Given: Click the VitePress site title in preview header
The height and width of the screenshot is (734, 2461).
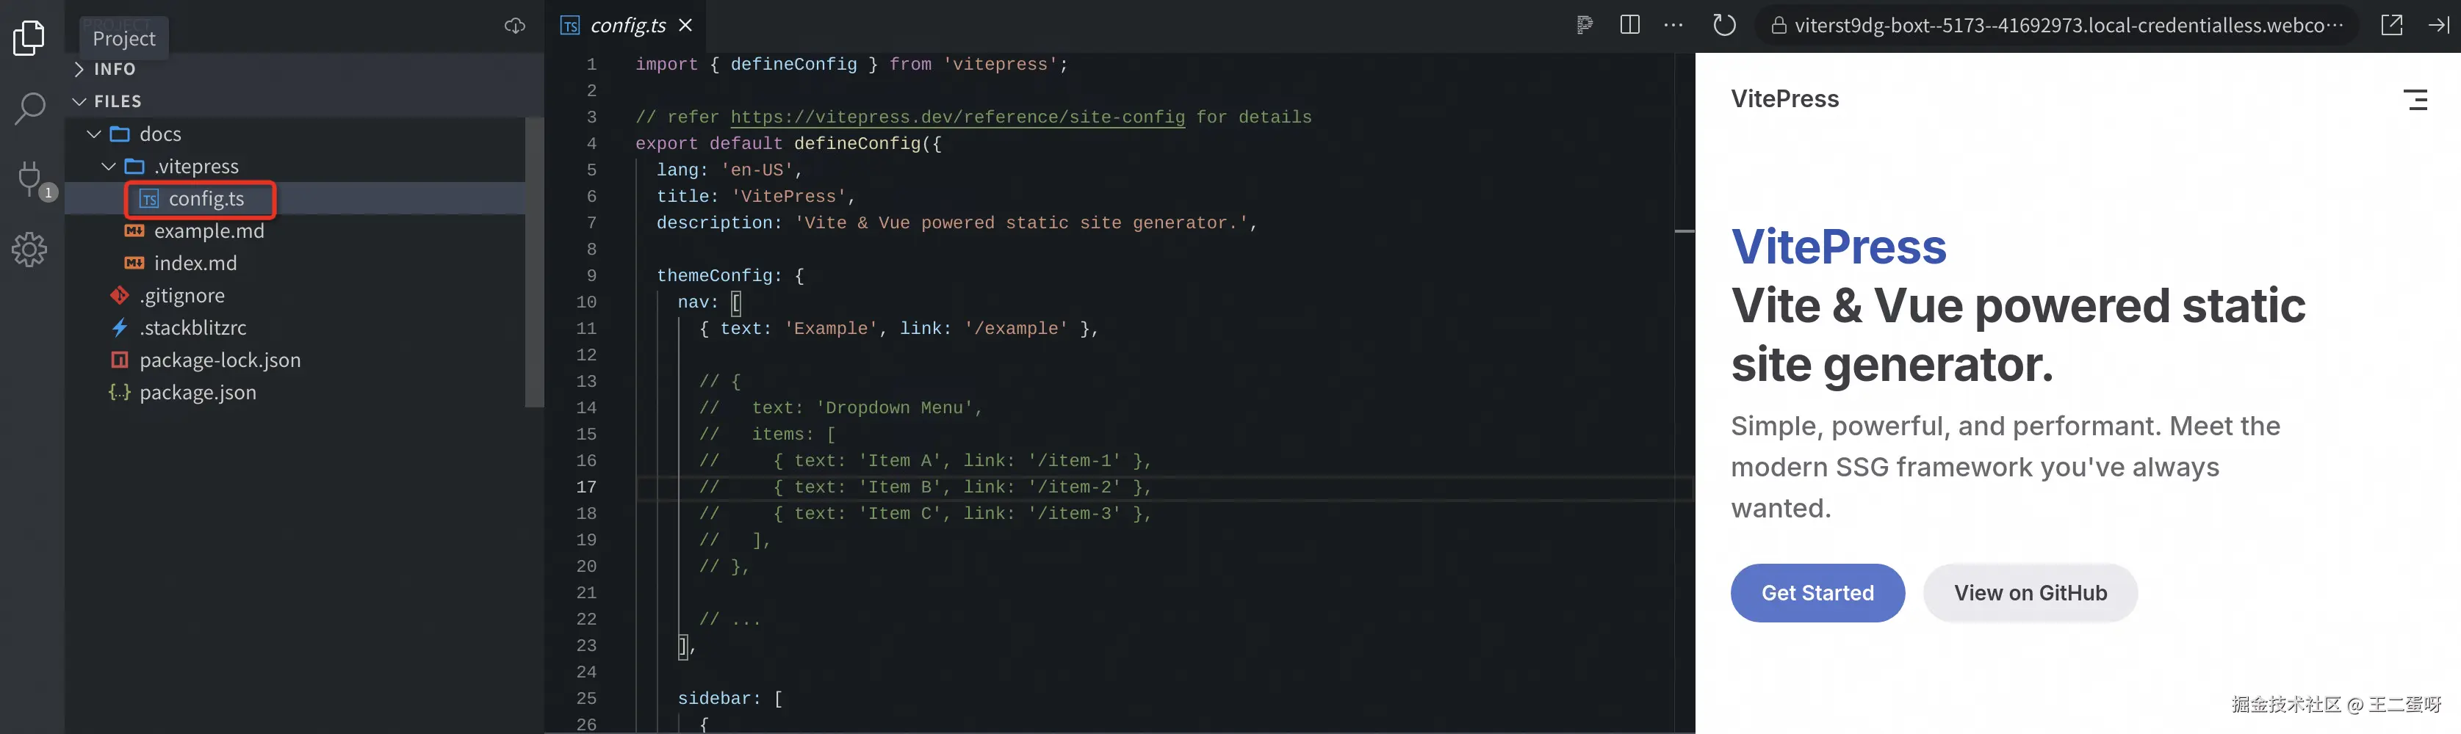Looking at the screenshot, I should tap(1784, 99).
